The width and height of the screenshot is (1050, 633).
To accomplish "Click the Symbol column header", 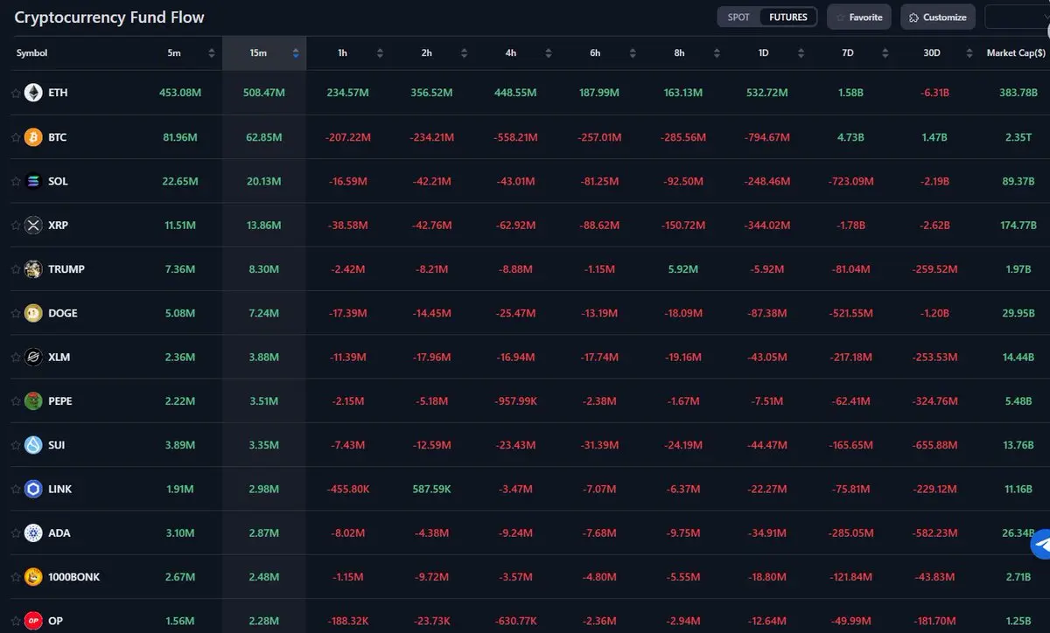I will point(31,53).
